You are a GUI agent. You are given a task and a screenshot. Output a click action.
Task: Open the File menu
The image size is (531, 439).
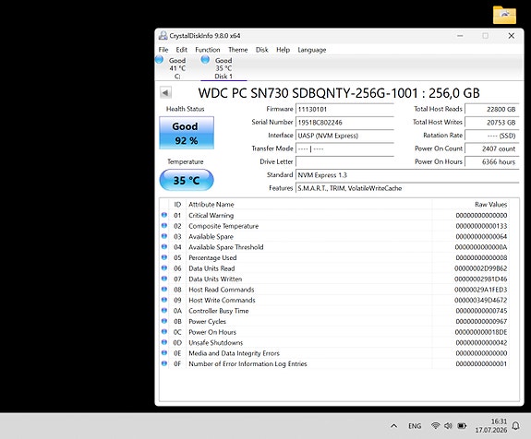pyautogui.click(x=163, y=50)
